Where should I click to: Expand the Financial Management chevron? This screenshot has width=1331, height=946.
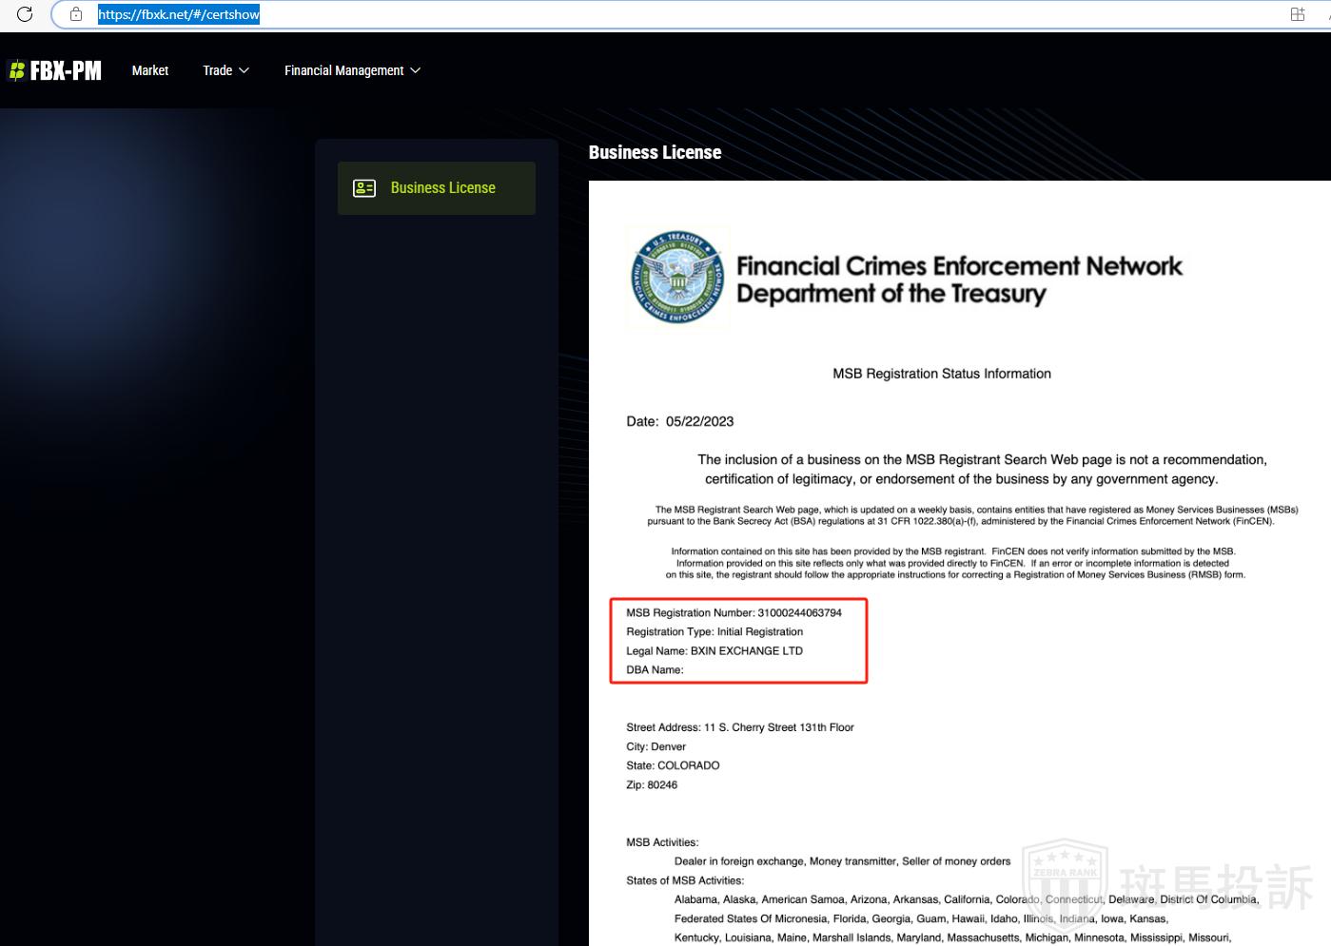(416, 70)
